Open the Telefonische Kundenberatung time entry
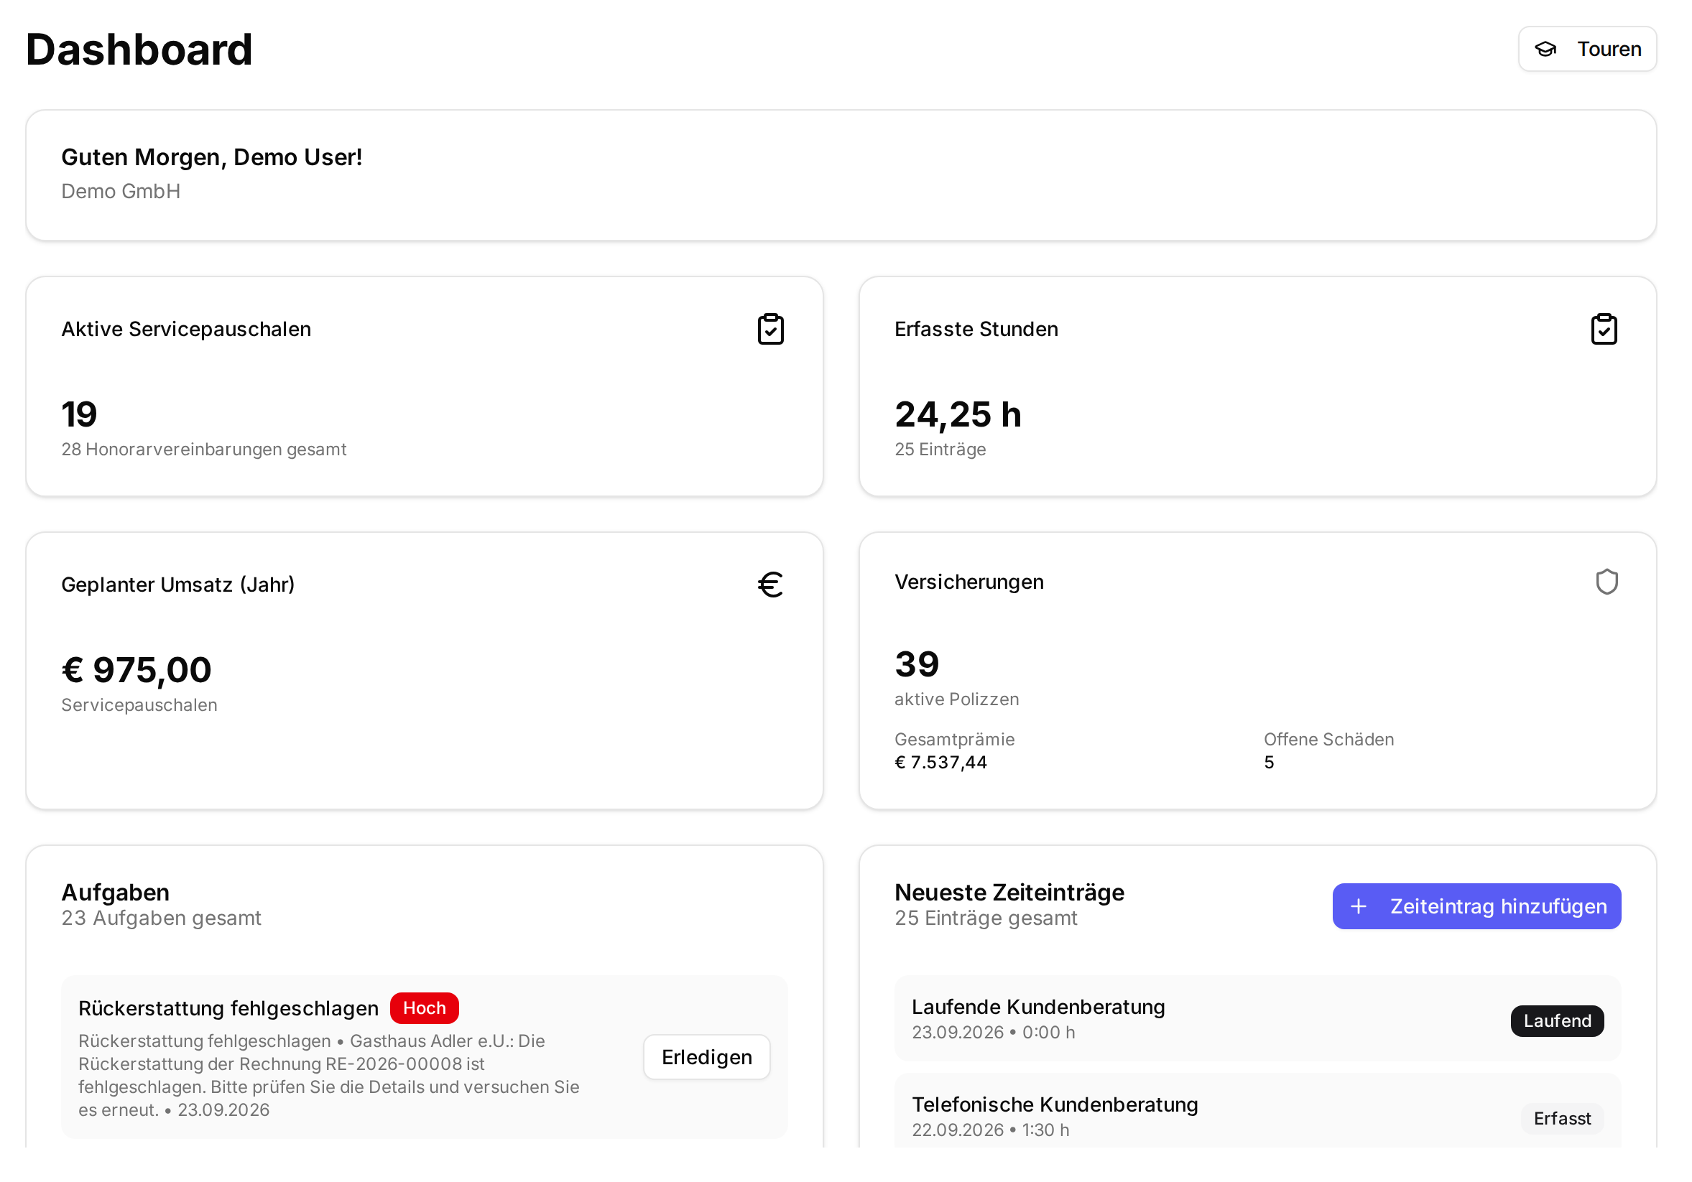The height and width of the screenshot is (1182, 1692). click(x=1257, y=1111)
